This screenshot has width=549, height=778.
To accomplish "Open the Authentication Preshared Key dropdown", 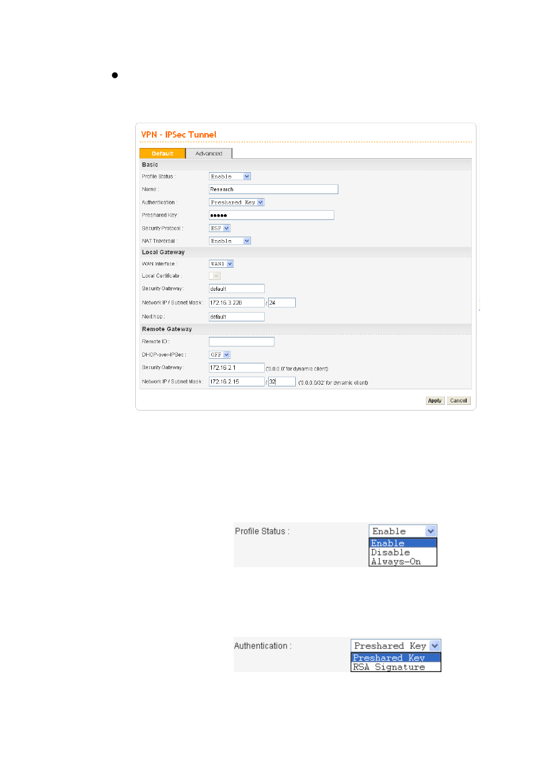I will click(x=237, y=202).
